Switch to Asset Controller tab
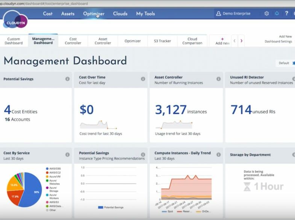The height and width of the screenshot is (220, 295). (103, 41)
